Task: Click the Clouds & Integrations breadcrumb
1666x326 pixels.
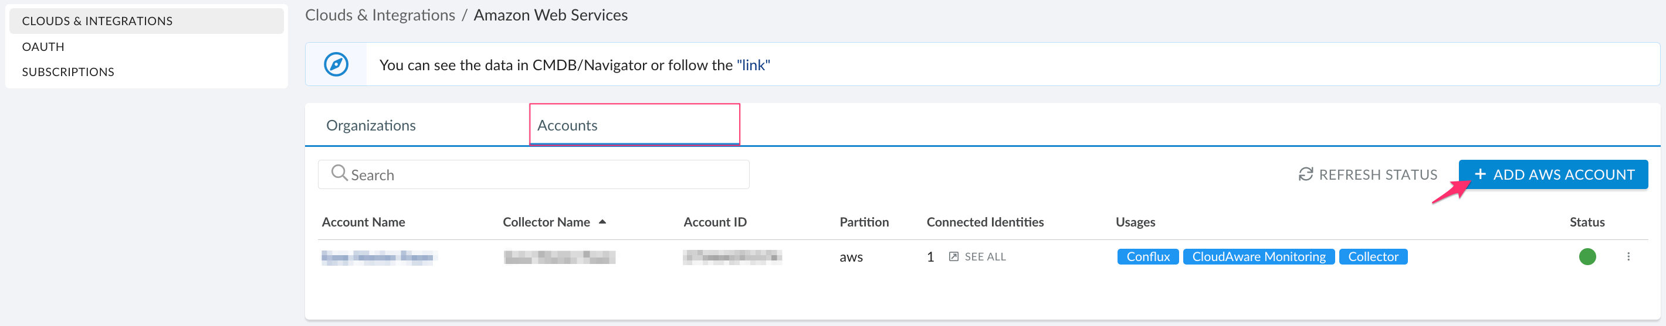Action: click(x=380, y=15)
